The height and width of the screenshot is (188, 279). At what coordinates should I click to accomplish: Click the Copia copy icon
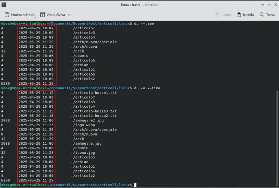(217, 15)
